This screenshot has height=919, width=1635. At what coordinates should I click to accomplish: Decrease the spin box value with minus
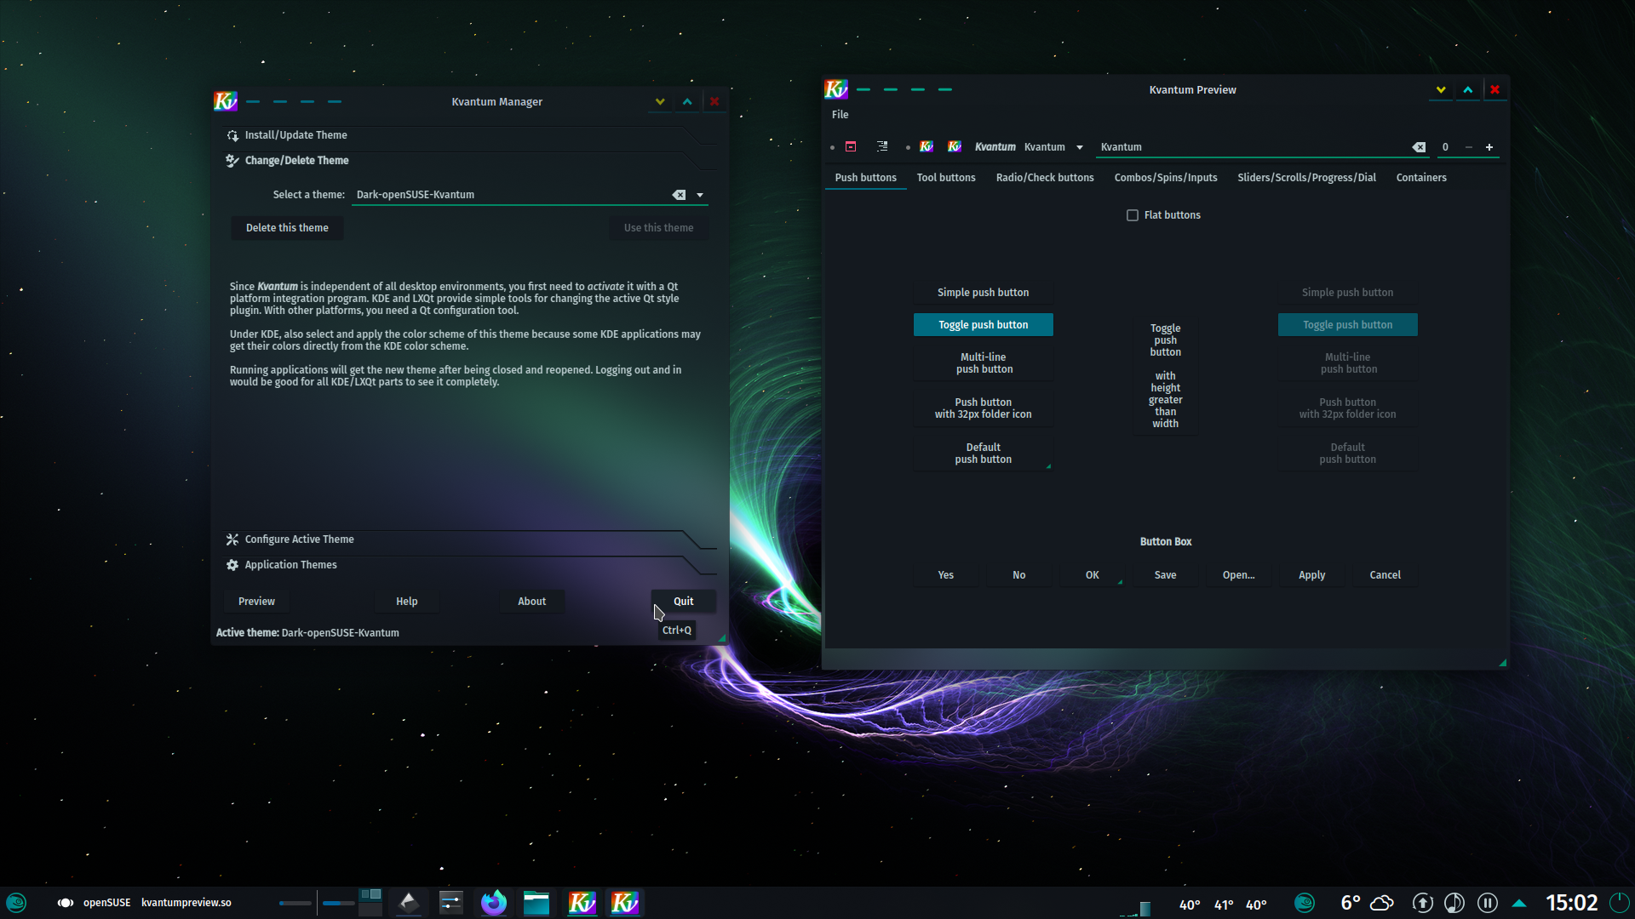tap(1469, 147)
